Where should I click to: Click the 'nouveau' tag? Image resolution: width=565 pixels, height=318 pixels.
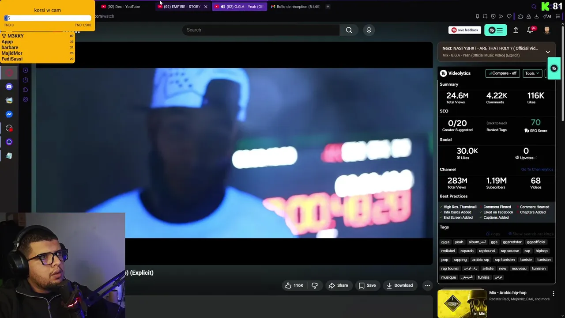coord(519,269)
